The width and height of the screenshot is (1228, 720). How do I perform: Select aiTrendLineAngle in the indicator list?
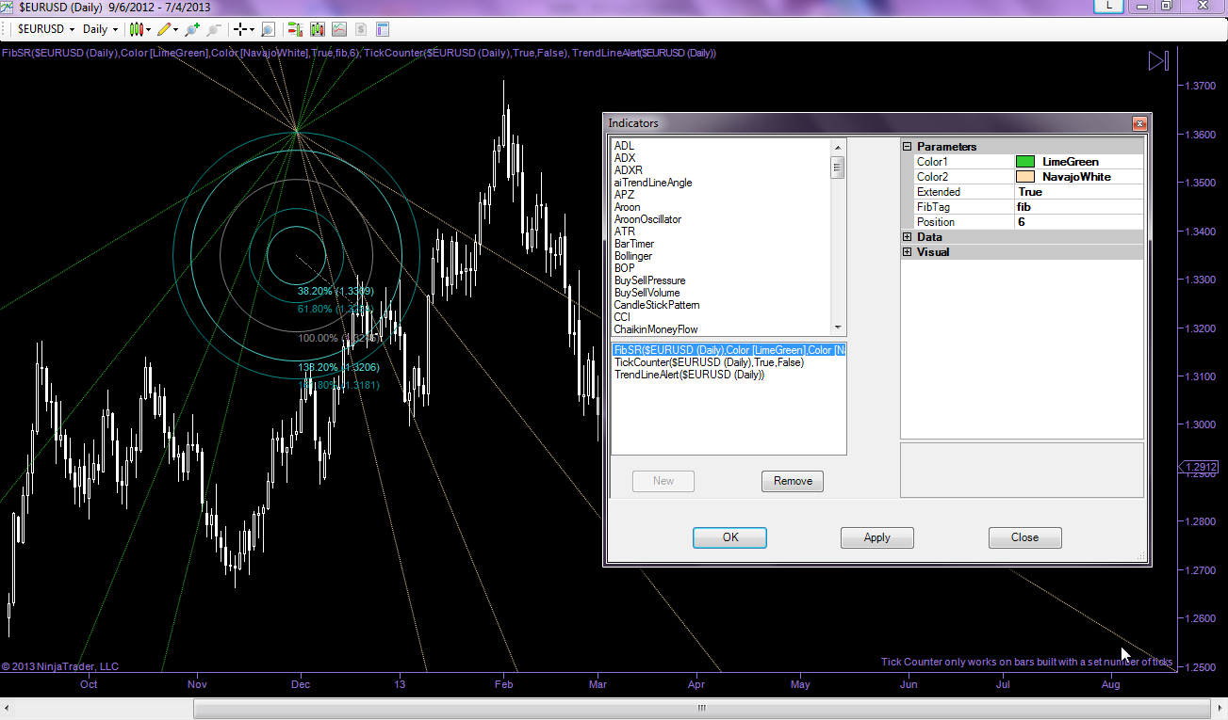click(653, 183)
